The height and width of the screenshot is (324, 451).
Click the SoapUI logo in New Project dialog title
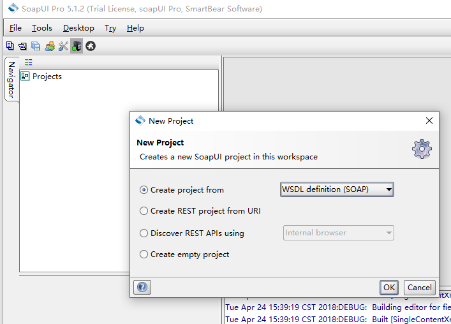[140, 121]
